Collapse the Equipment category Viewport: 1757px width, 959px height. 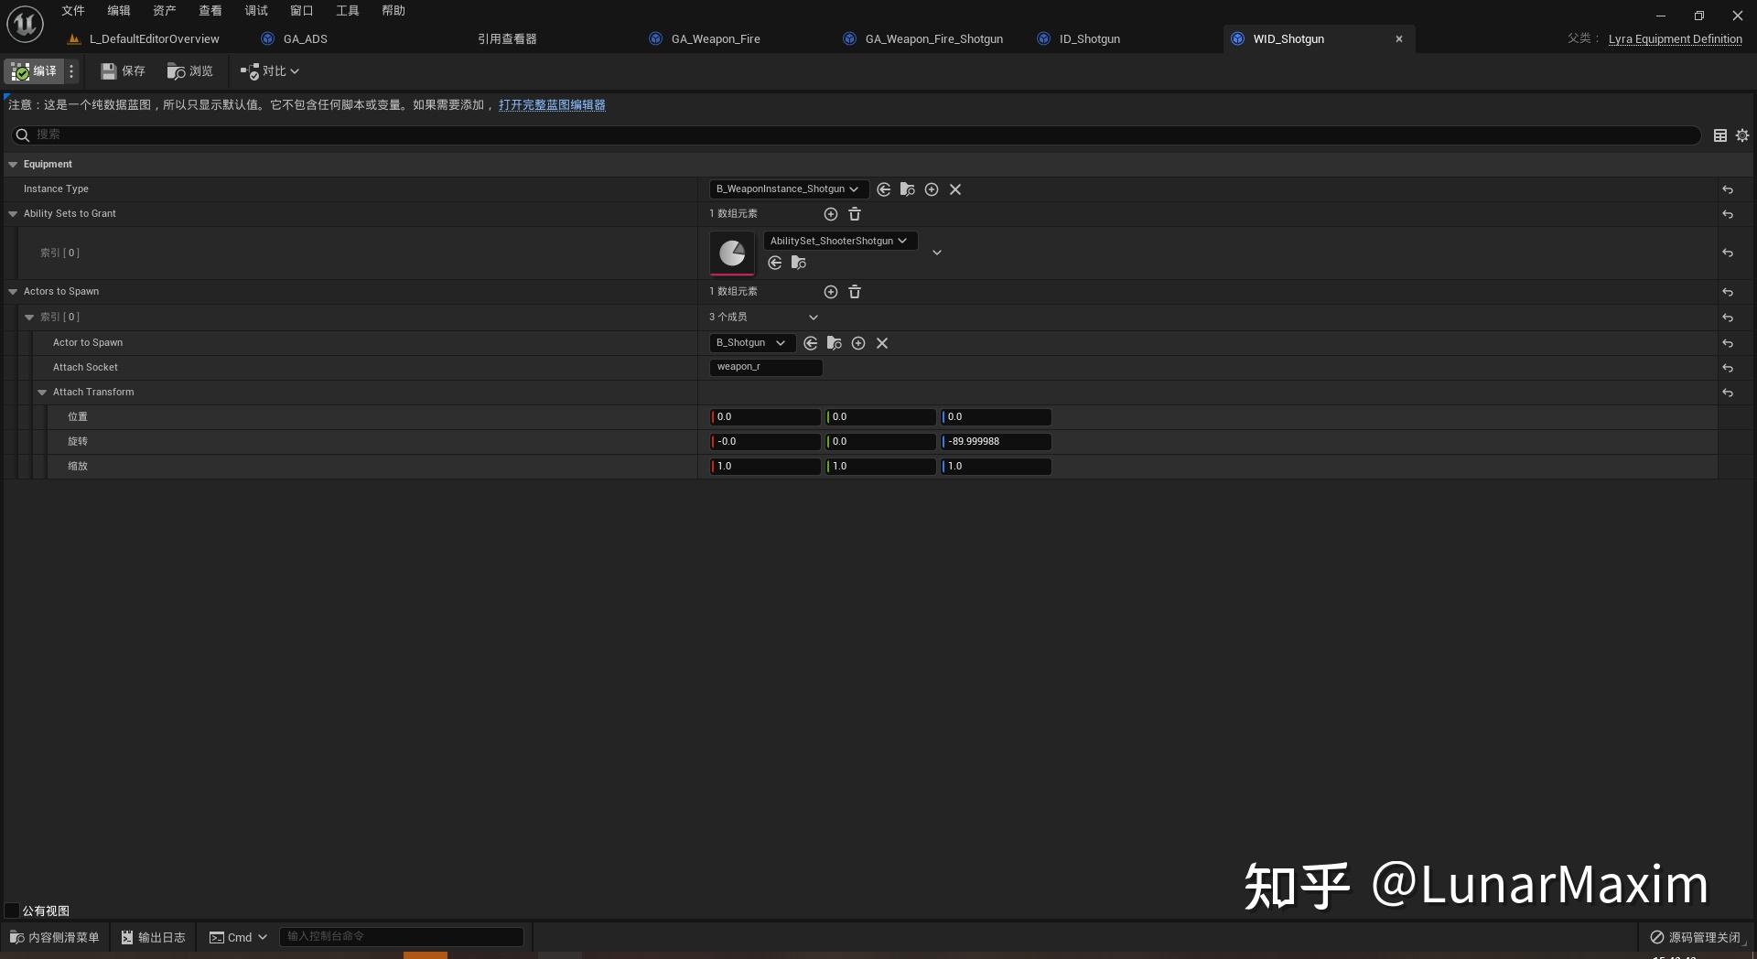[x=13, y=165]
